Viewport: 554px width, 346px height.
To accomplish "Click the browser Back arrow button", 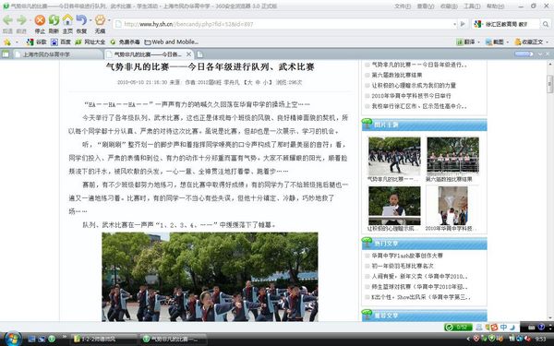I will click(7, 20).
